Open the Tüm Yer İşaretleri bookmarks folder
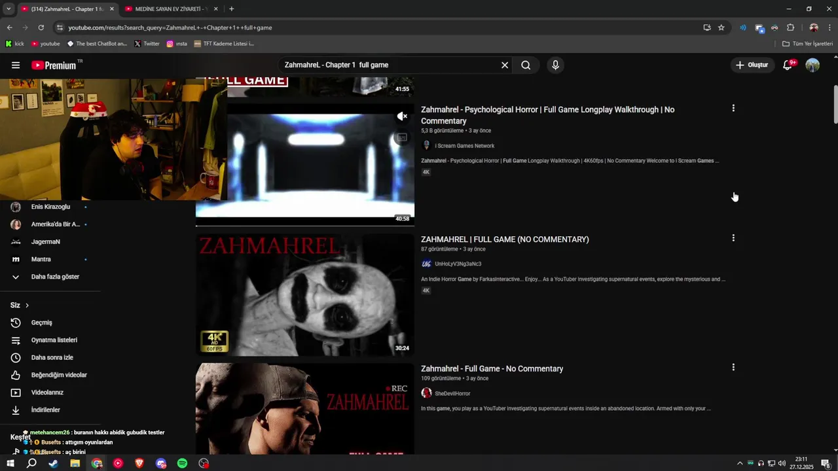 pos(807,44)
